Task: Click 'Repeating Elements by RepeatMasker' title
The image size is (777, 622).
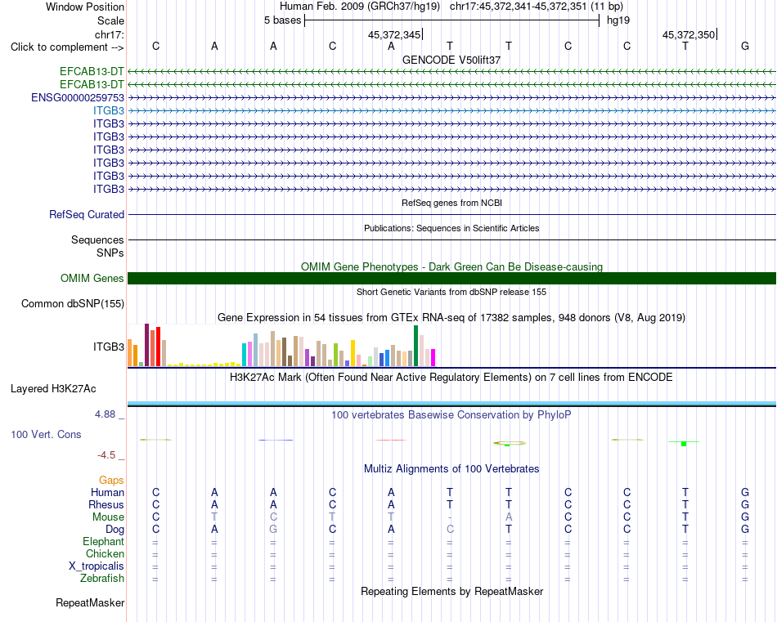Action: coord(451,591)
